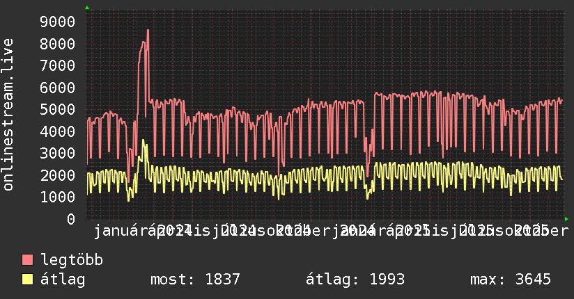Click the 'most: 1837' value

pos(195,280)
